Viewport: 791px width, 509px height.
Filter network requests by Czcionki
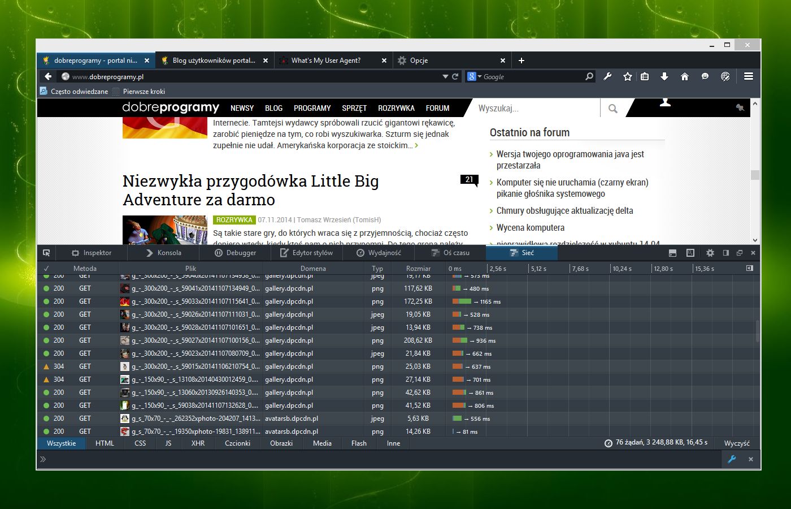point(238,443)
